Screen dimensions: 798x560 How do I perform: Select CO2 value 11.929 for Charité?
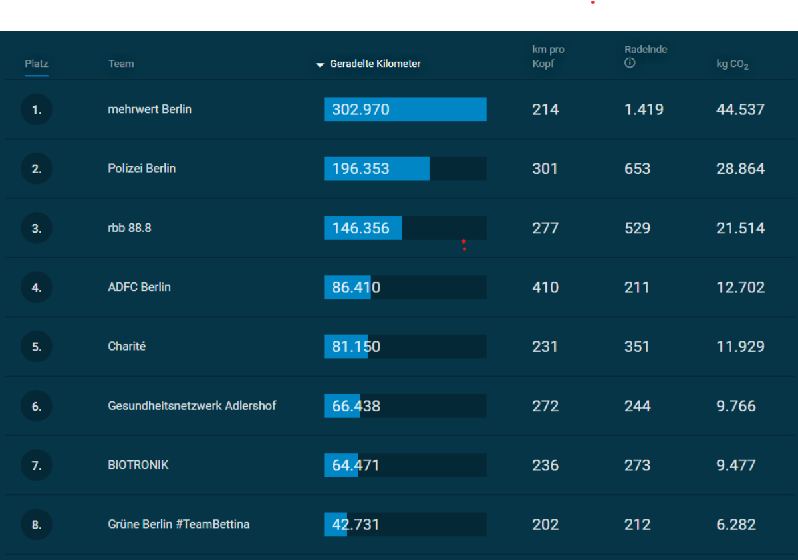click(x=741, y=347)
